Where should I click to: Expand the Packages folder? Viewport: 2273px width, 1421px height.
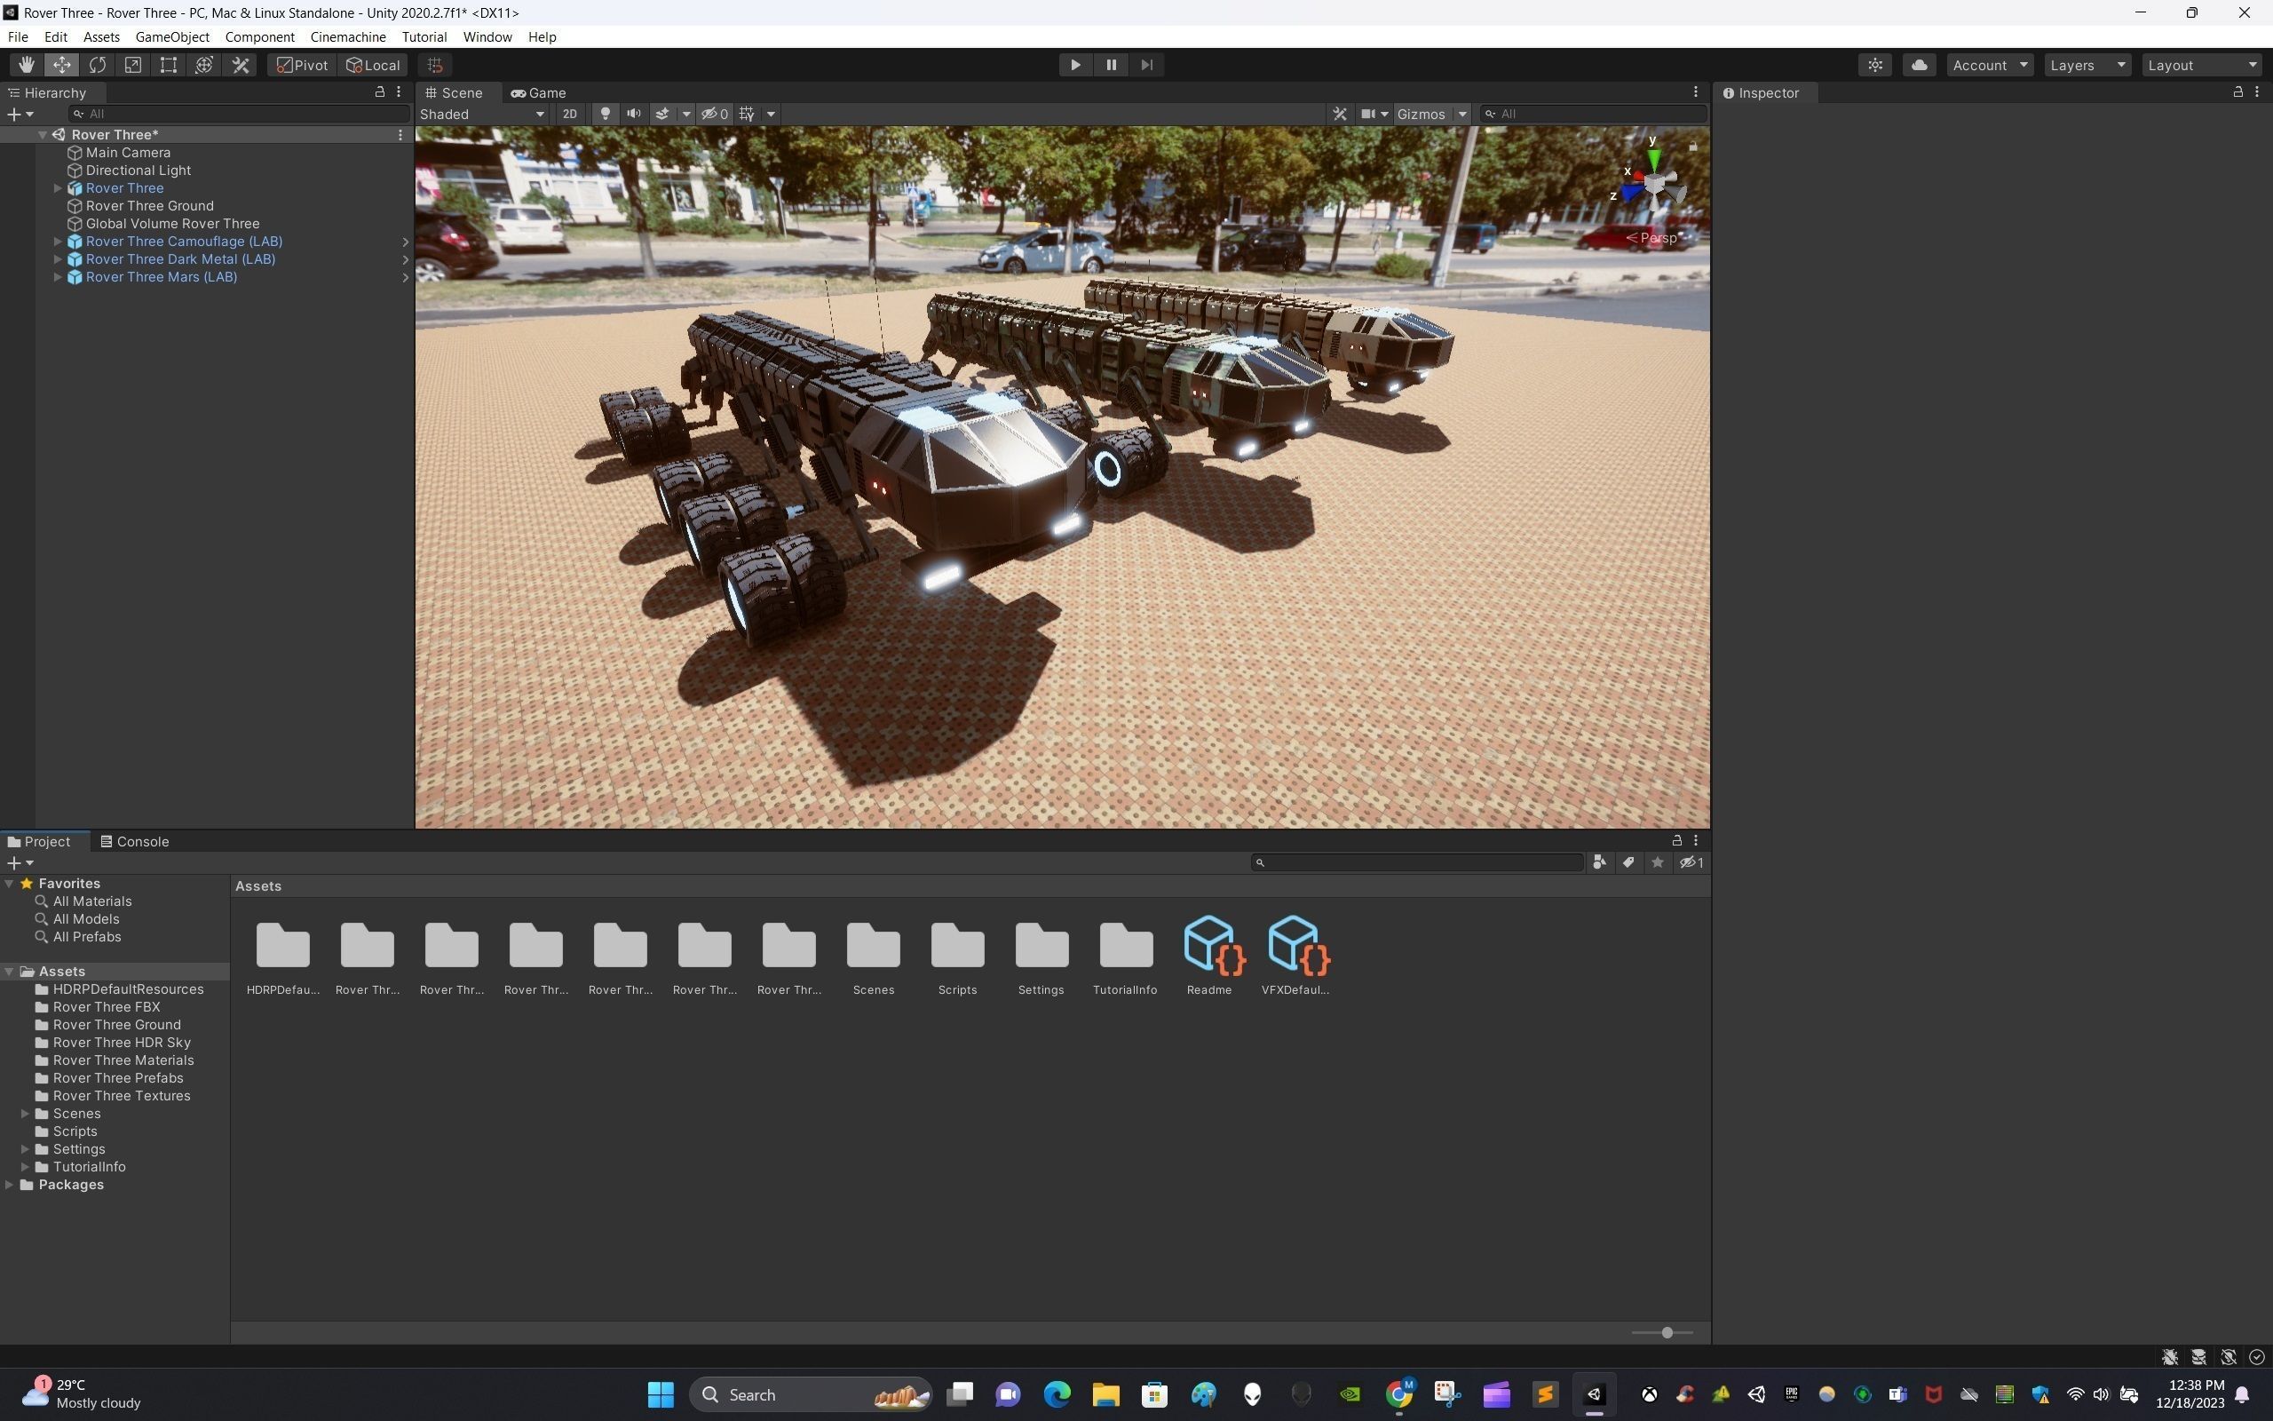10,1184
